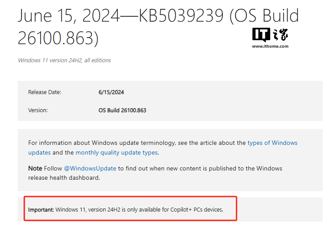
Task: Select the 6/15/2024 release date value
Action: coord(111,92)
